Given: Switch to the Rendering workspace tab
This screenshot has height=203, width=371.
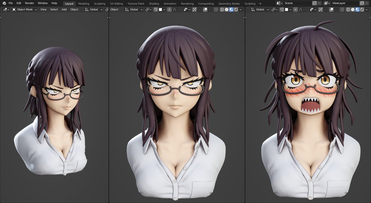Looking at the screenshot, I should pos(187,4).
